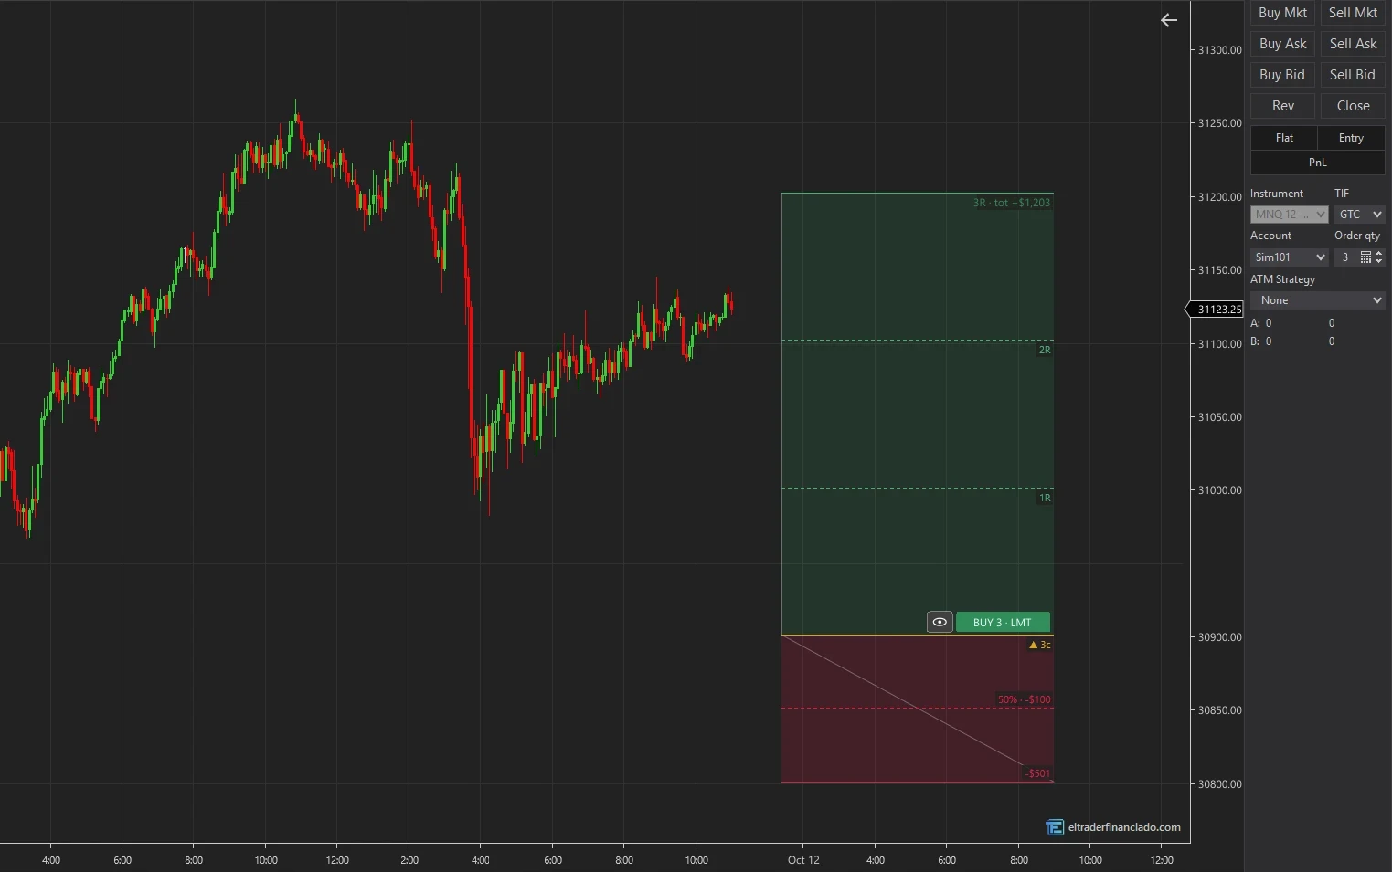Select the PnL display option

point(1317,163)
